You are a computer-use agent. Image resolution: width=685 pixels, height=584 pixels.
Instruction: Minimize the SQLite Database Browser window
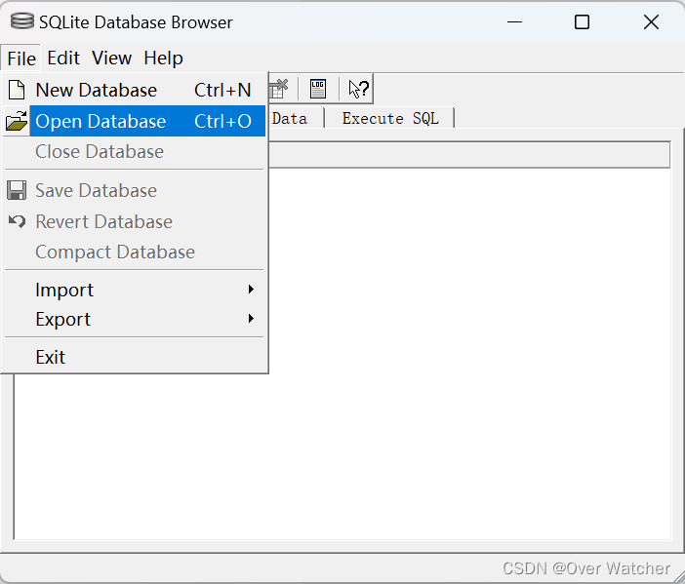(514, 21)
